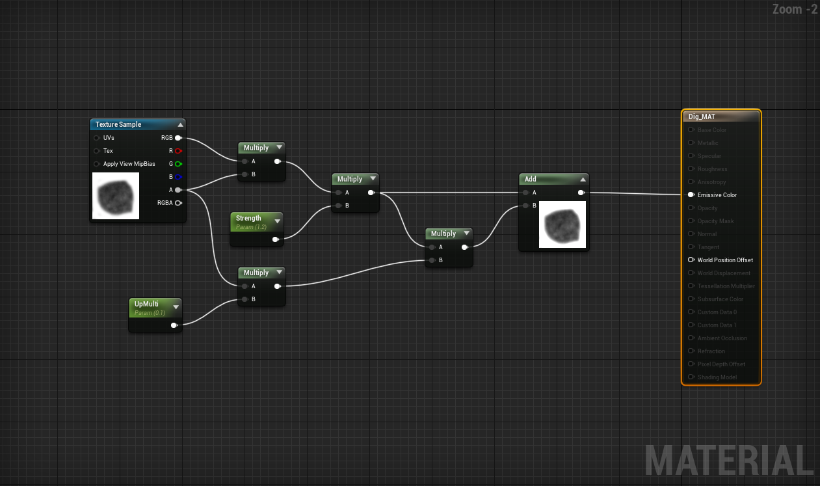The width and height of the screenshot is (820, 486).
Task: Click the Add node preview thumbnail
Action: click(562, 224)
